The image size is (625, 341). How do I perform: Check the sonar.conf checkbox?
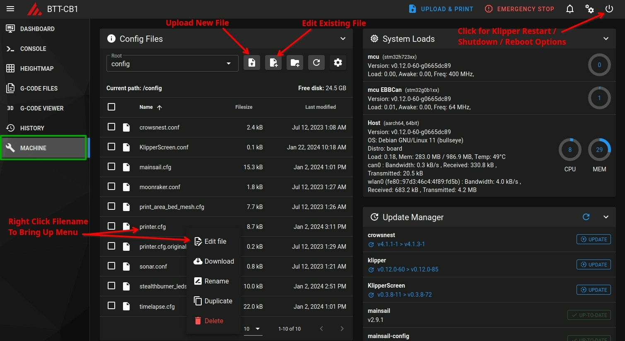pos(111,266)
